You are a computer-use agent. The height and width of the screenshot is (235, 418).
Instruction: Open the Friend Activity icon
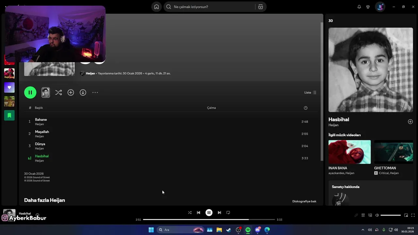368,7
